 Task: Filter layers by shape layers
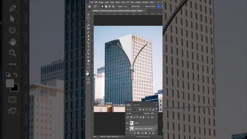click(x=150, y=110)
